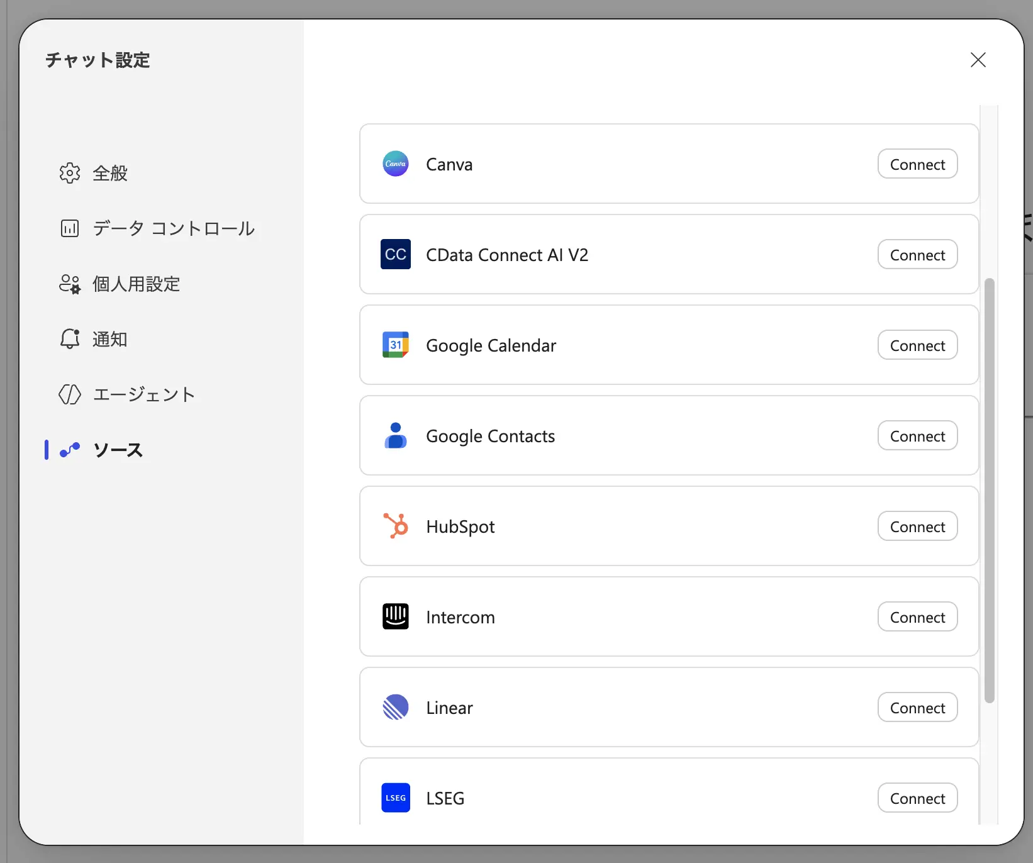Connect the LSEG source
This screenshot has height=863, width=1033.
tap(917, 798)
